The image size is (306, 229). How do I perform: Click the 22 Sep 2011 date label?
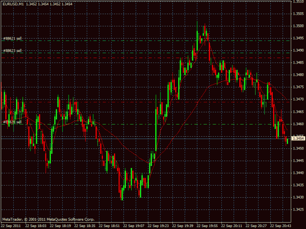(11, 226)
